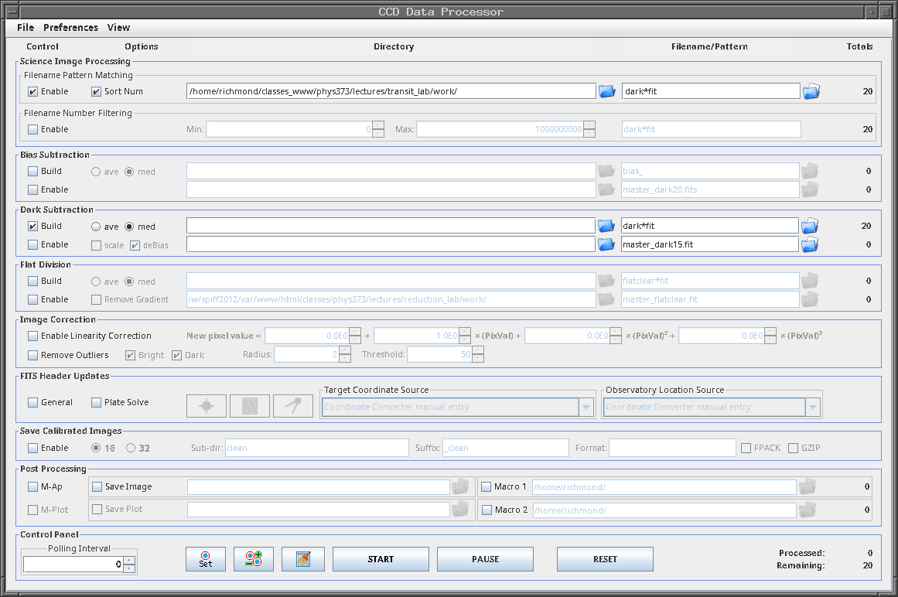Expand the Observatory Location Source dropdown

(812, 407)
